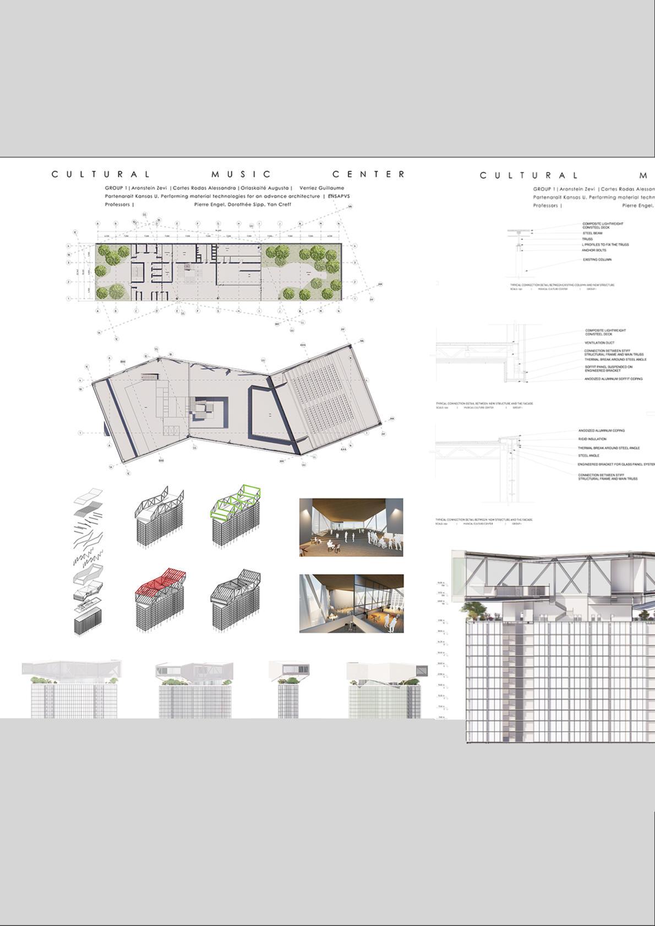Open the lower interior render showing glazed hall
This screenshot has width=655, height=926.
(351, 604)
